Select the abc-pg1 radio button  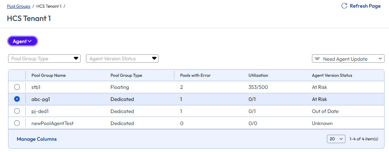(17, 99)
